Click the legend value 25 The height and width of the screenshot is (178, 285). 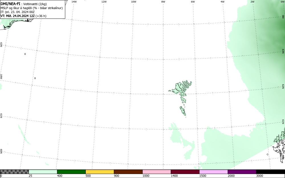point(30,176)
